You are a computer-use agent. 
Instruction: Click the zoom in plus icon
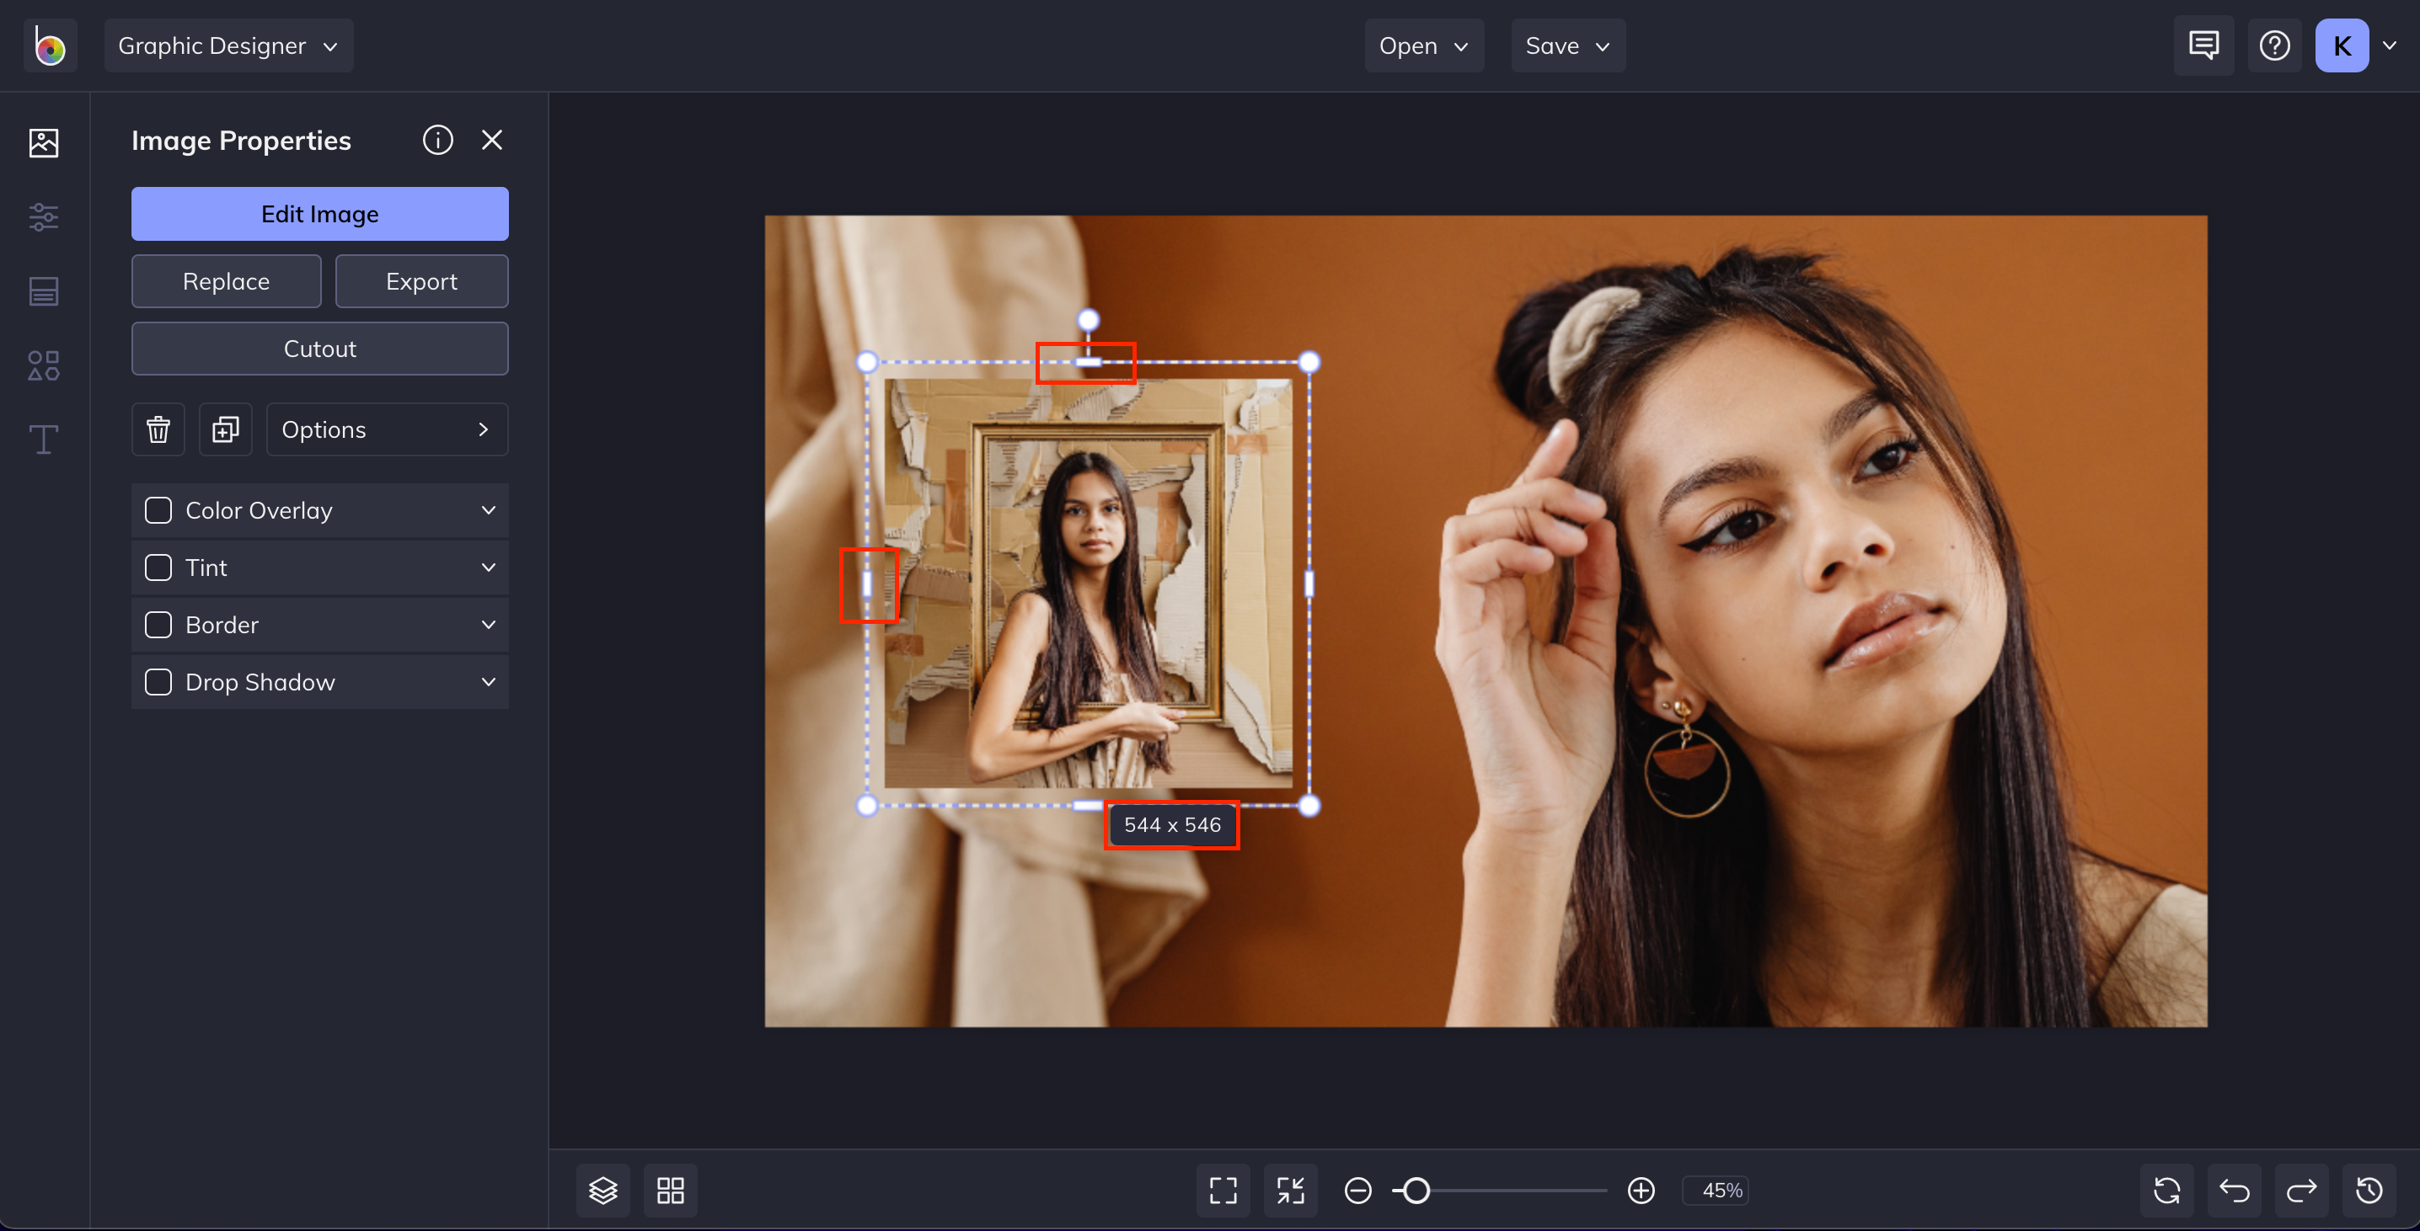(x=1641, y=1191)
